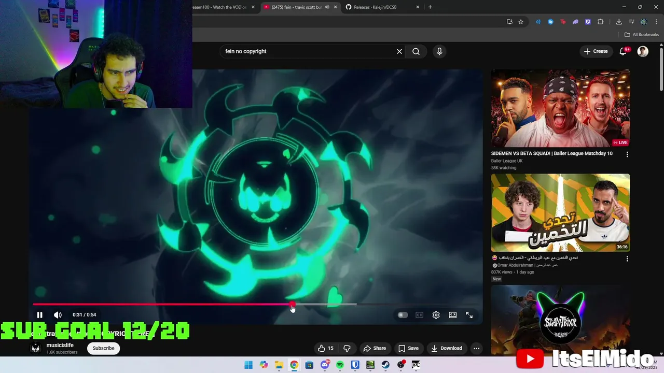Open the blue sound waves extension
The height and width of the screenshot is (373, 664).
(x=538, y=22)
